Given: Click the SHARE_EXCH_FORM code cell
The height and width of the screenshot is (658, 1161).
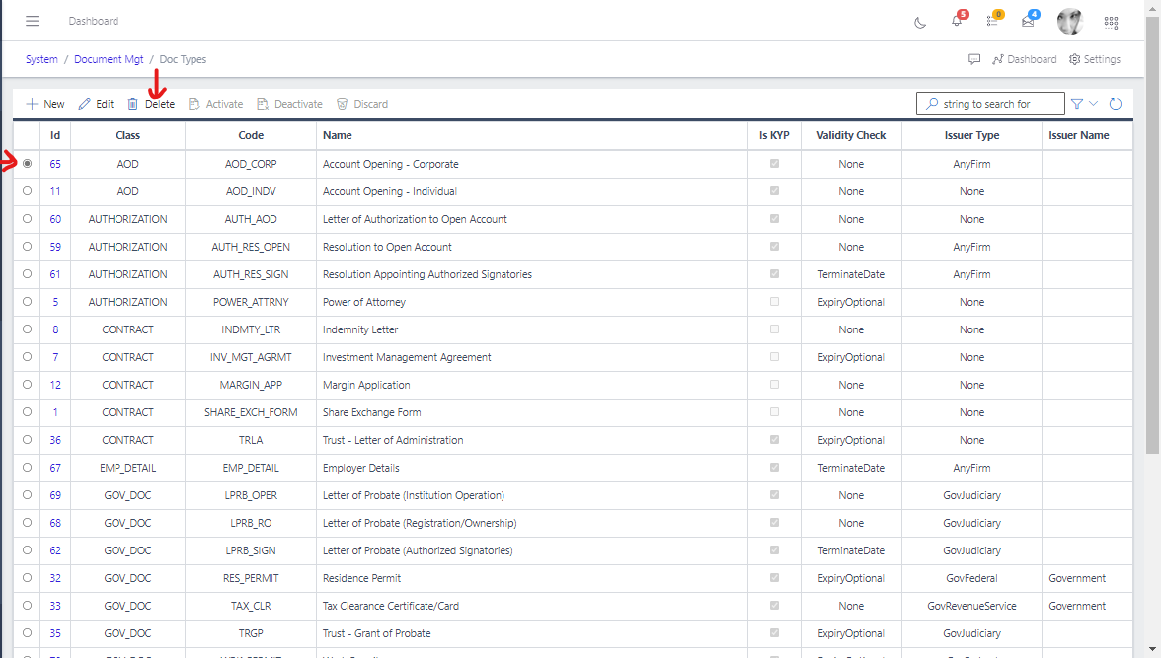Looking at the screenshot, I should click(x=251, y=412).
